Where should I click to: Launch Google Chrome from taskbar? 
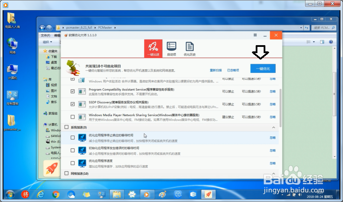pyautogui.click(x=56, y=194)
